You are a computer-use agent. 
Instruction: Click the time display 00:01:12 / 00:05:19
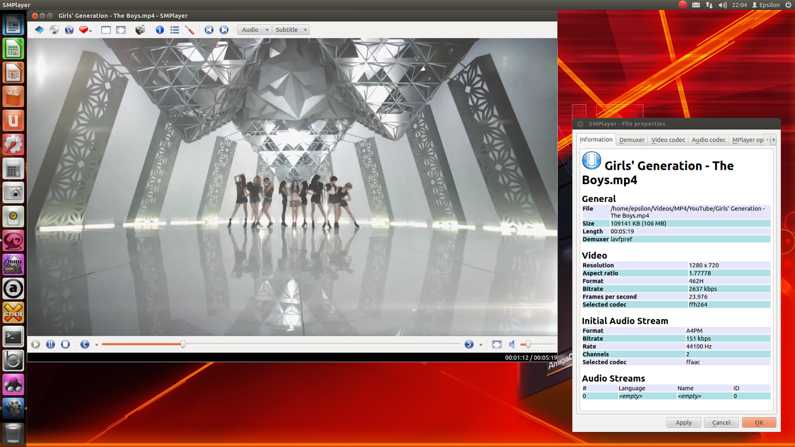531,358
